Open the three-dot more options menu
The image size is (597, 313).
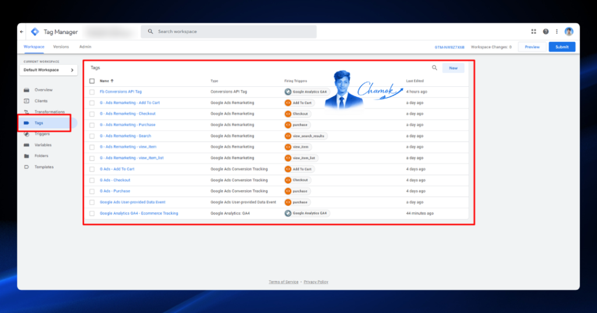pyautogui.click(x=557, y=31)
